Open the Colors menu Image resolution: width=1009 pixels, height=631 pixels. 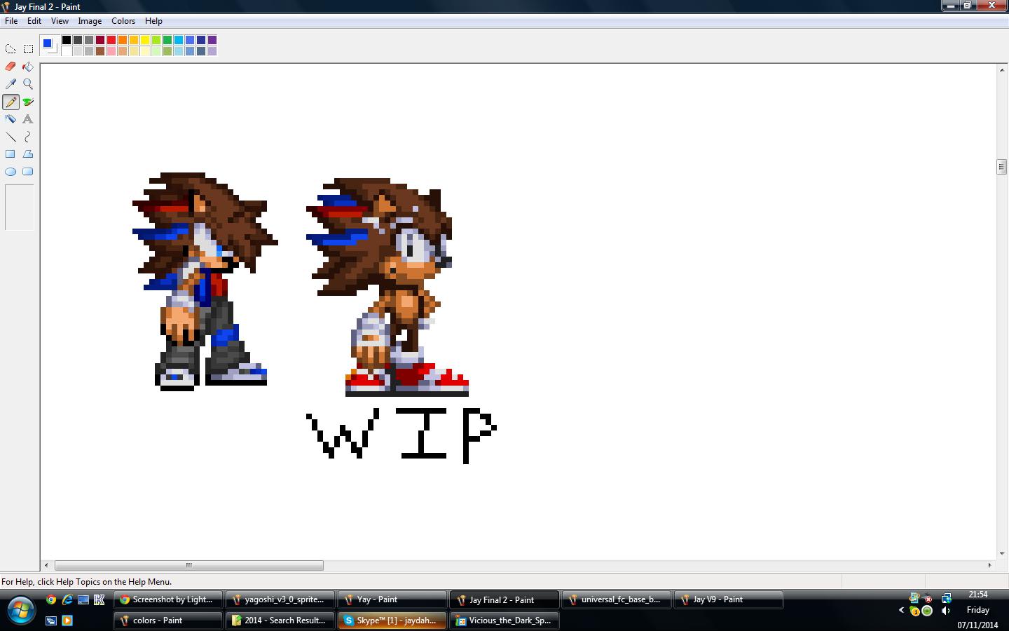click(x=123, y=21)
